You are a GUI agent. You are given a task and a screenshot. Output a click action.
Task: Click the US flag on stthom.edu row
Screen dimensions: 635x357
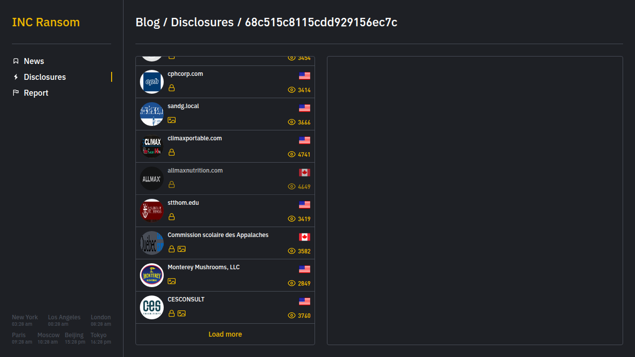point(305,205)
